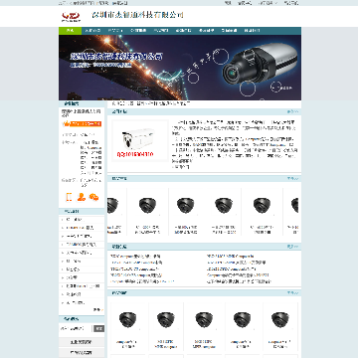Open the first news headline in the right news column

[231, 257]
